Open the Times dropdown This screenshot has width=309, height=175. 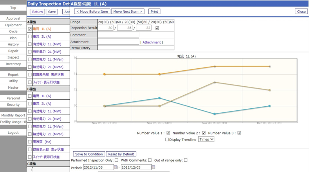pyautogui.click(x=206, y=139)
